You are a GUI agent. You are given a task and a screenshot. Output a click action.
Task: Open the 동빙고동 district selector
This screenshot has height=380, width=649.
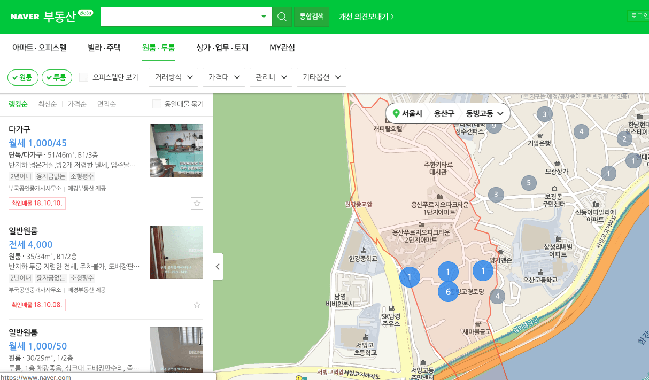(x=481, y=113)
